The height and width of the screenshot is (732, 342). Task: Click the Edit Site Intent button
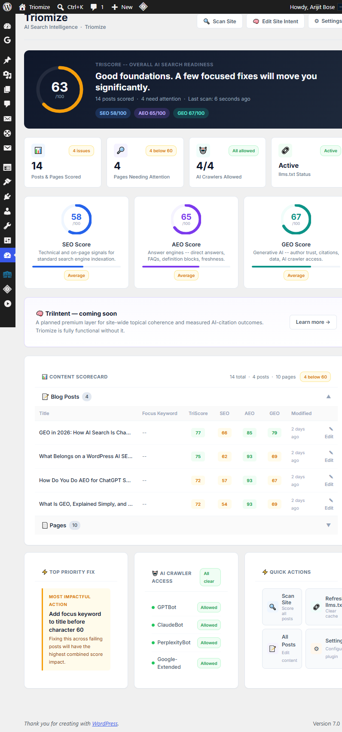[275, 21]
